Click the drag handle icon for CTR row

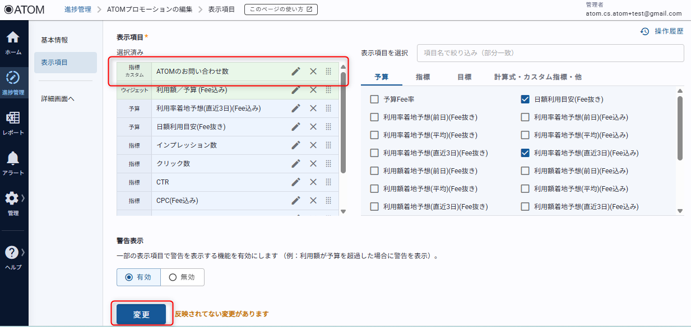click(x=328, y=182)
